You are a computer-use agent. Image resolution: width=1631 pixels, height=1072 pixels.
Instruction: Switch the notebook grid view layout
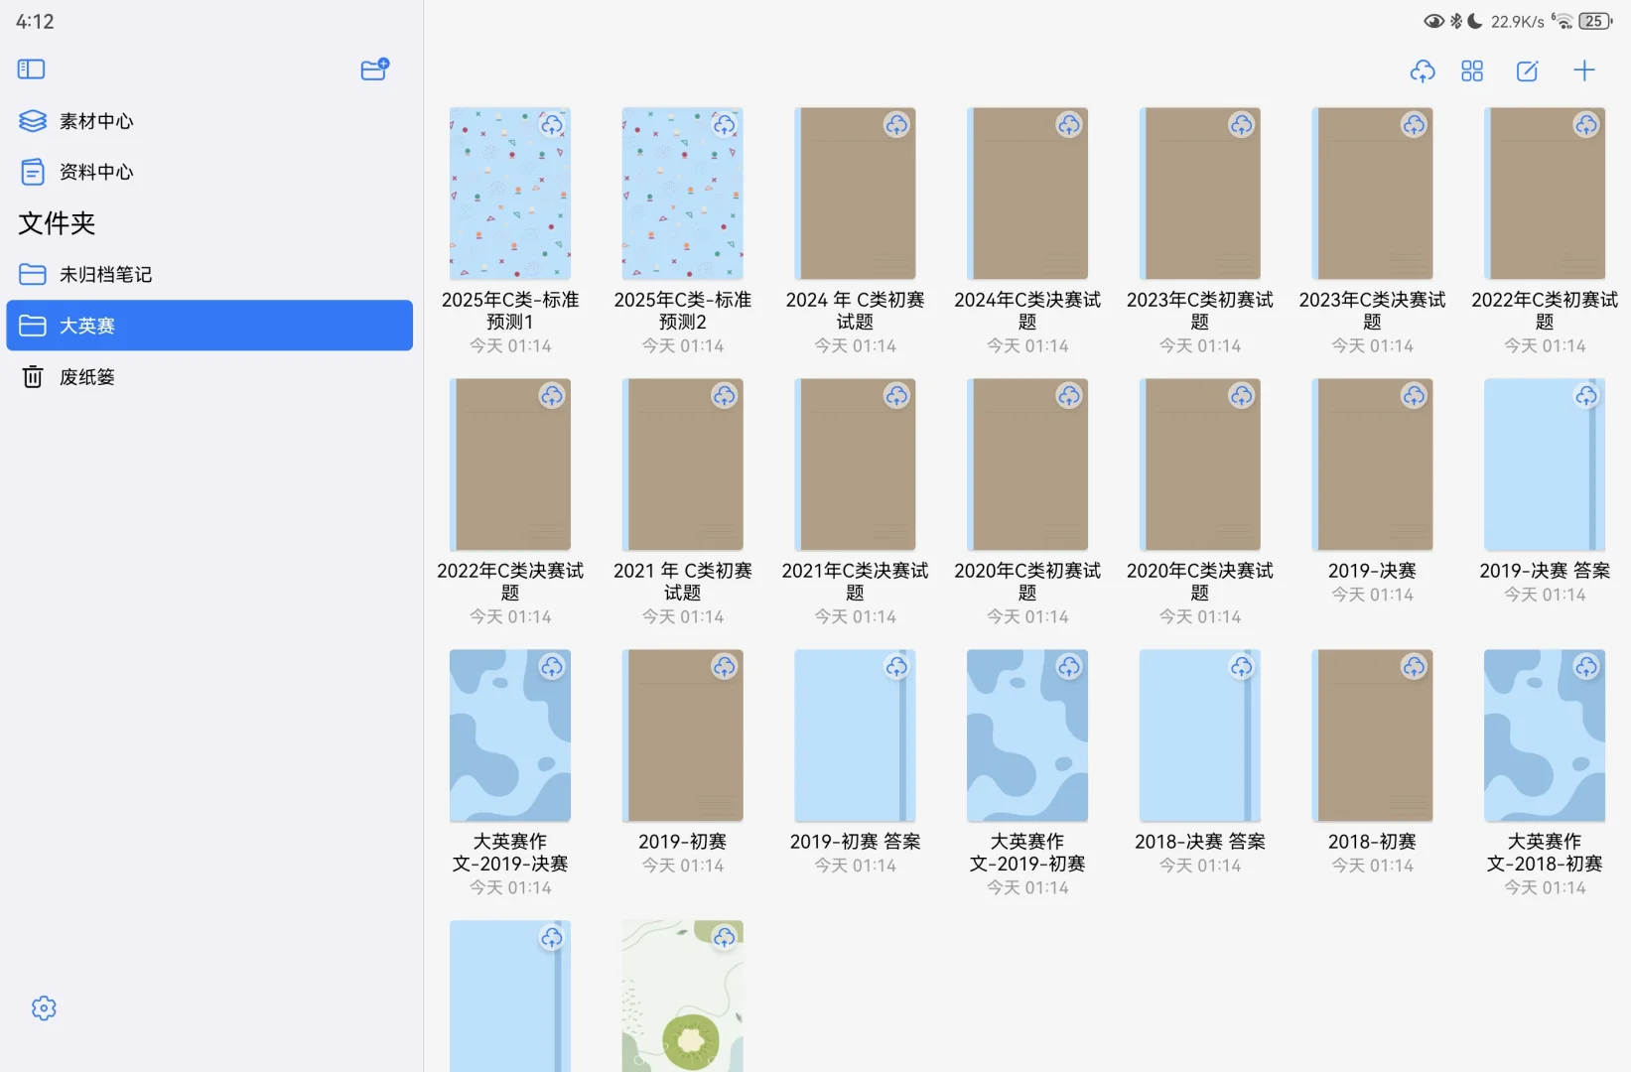click(1472, 70)
